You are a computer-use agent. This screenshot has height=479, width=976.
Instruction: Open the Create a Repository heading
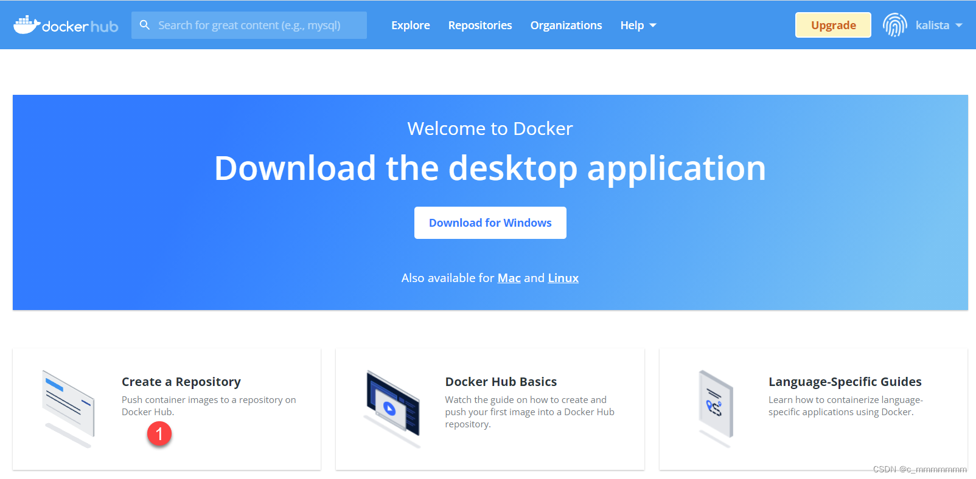click(x=181, y=382)
